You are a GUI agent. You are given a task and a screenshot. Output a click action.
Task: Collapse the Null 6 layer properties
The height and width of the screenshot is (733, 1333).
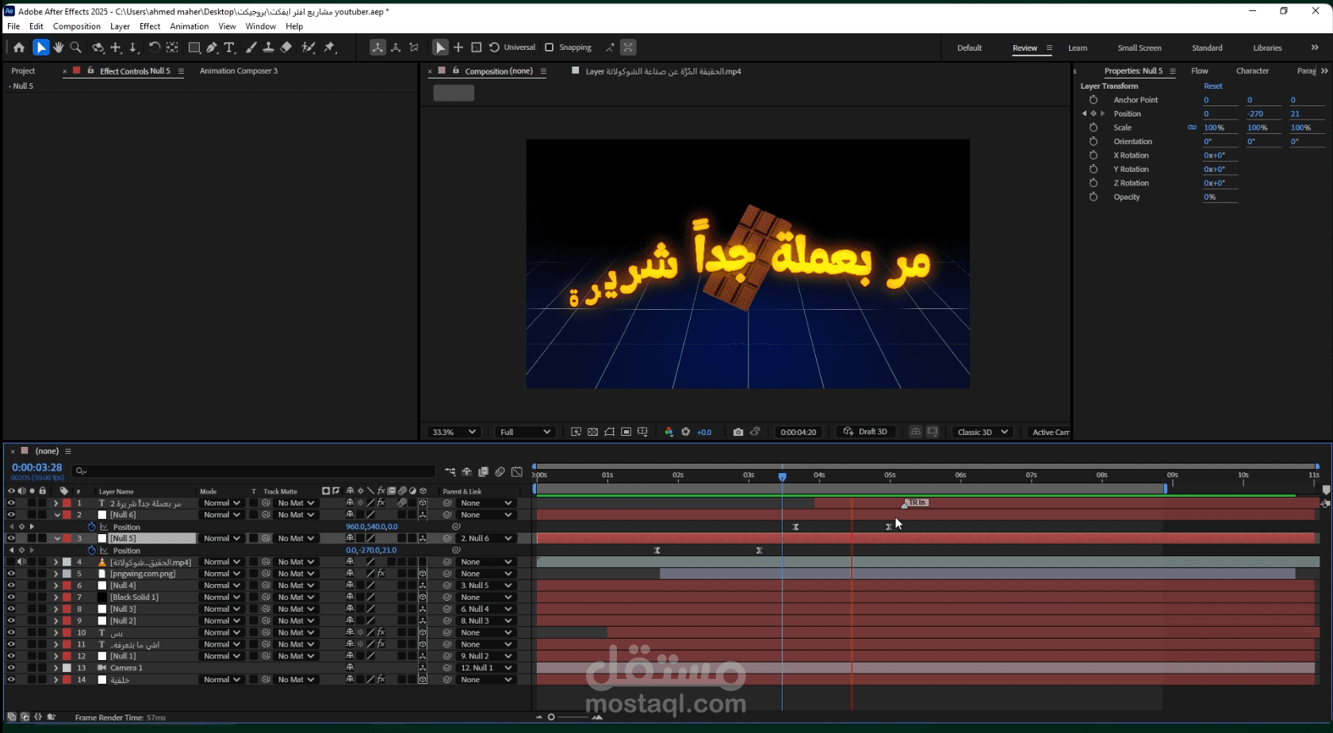pyautogui.click(x=56, y=515)
